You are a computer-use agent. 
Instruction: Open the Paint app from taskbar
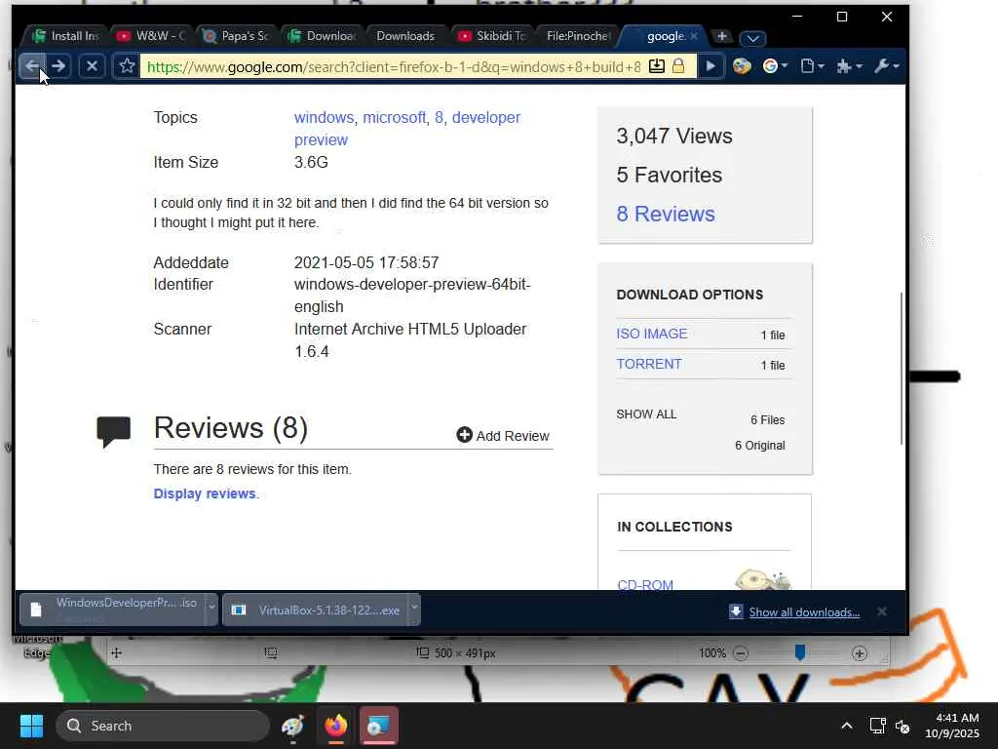(x=292, y=726)
